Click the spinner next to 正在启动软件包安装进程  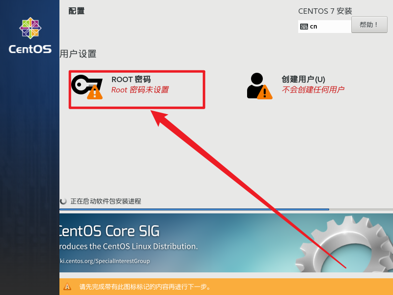(63, 201)
